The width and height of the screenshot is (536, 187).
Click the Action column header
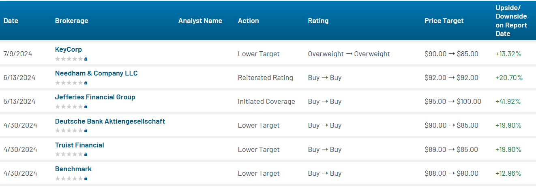[248, 21]
